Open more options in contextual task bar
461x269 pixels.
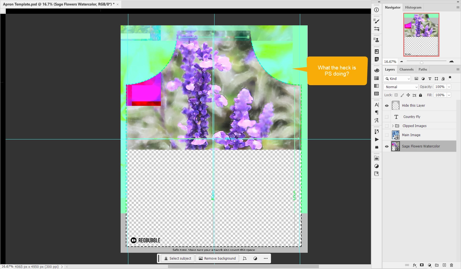click(265, 259)
